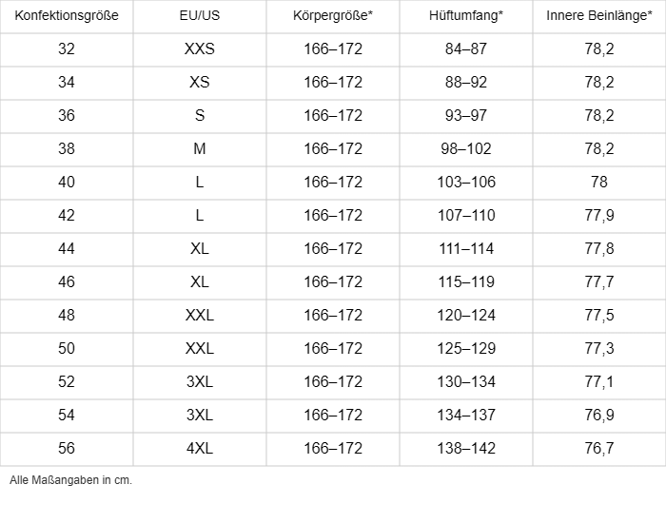Select Konfektionsgröße 42 cell

pos(67,216)
